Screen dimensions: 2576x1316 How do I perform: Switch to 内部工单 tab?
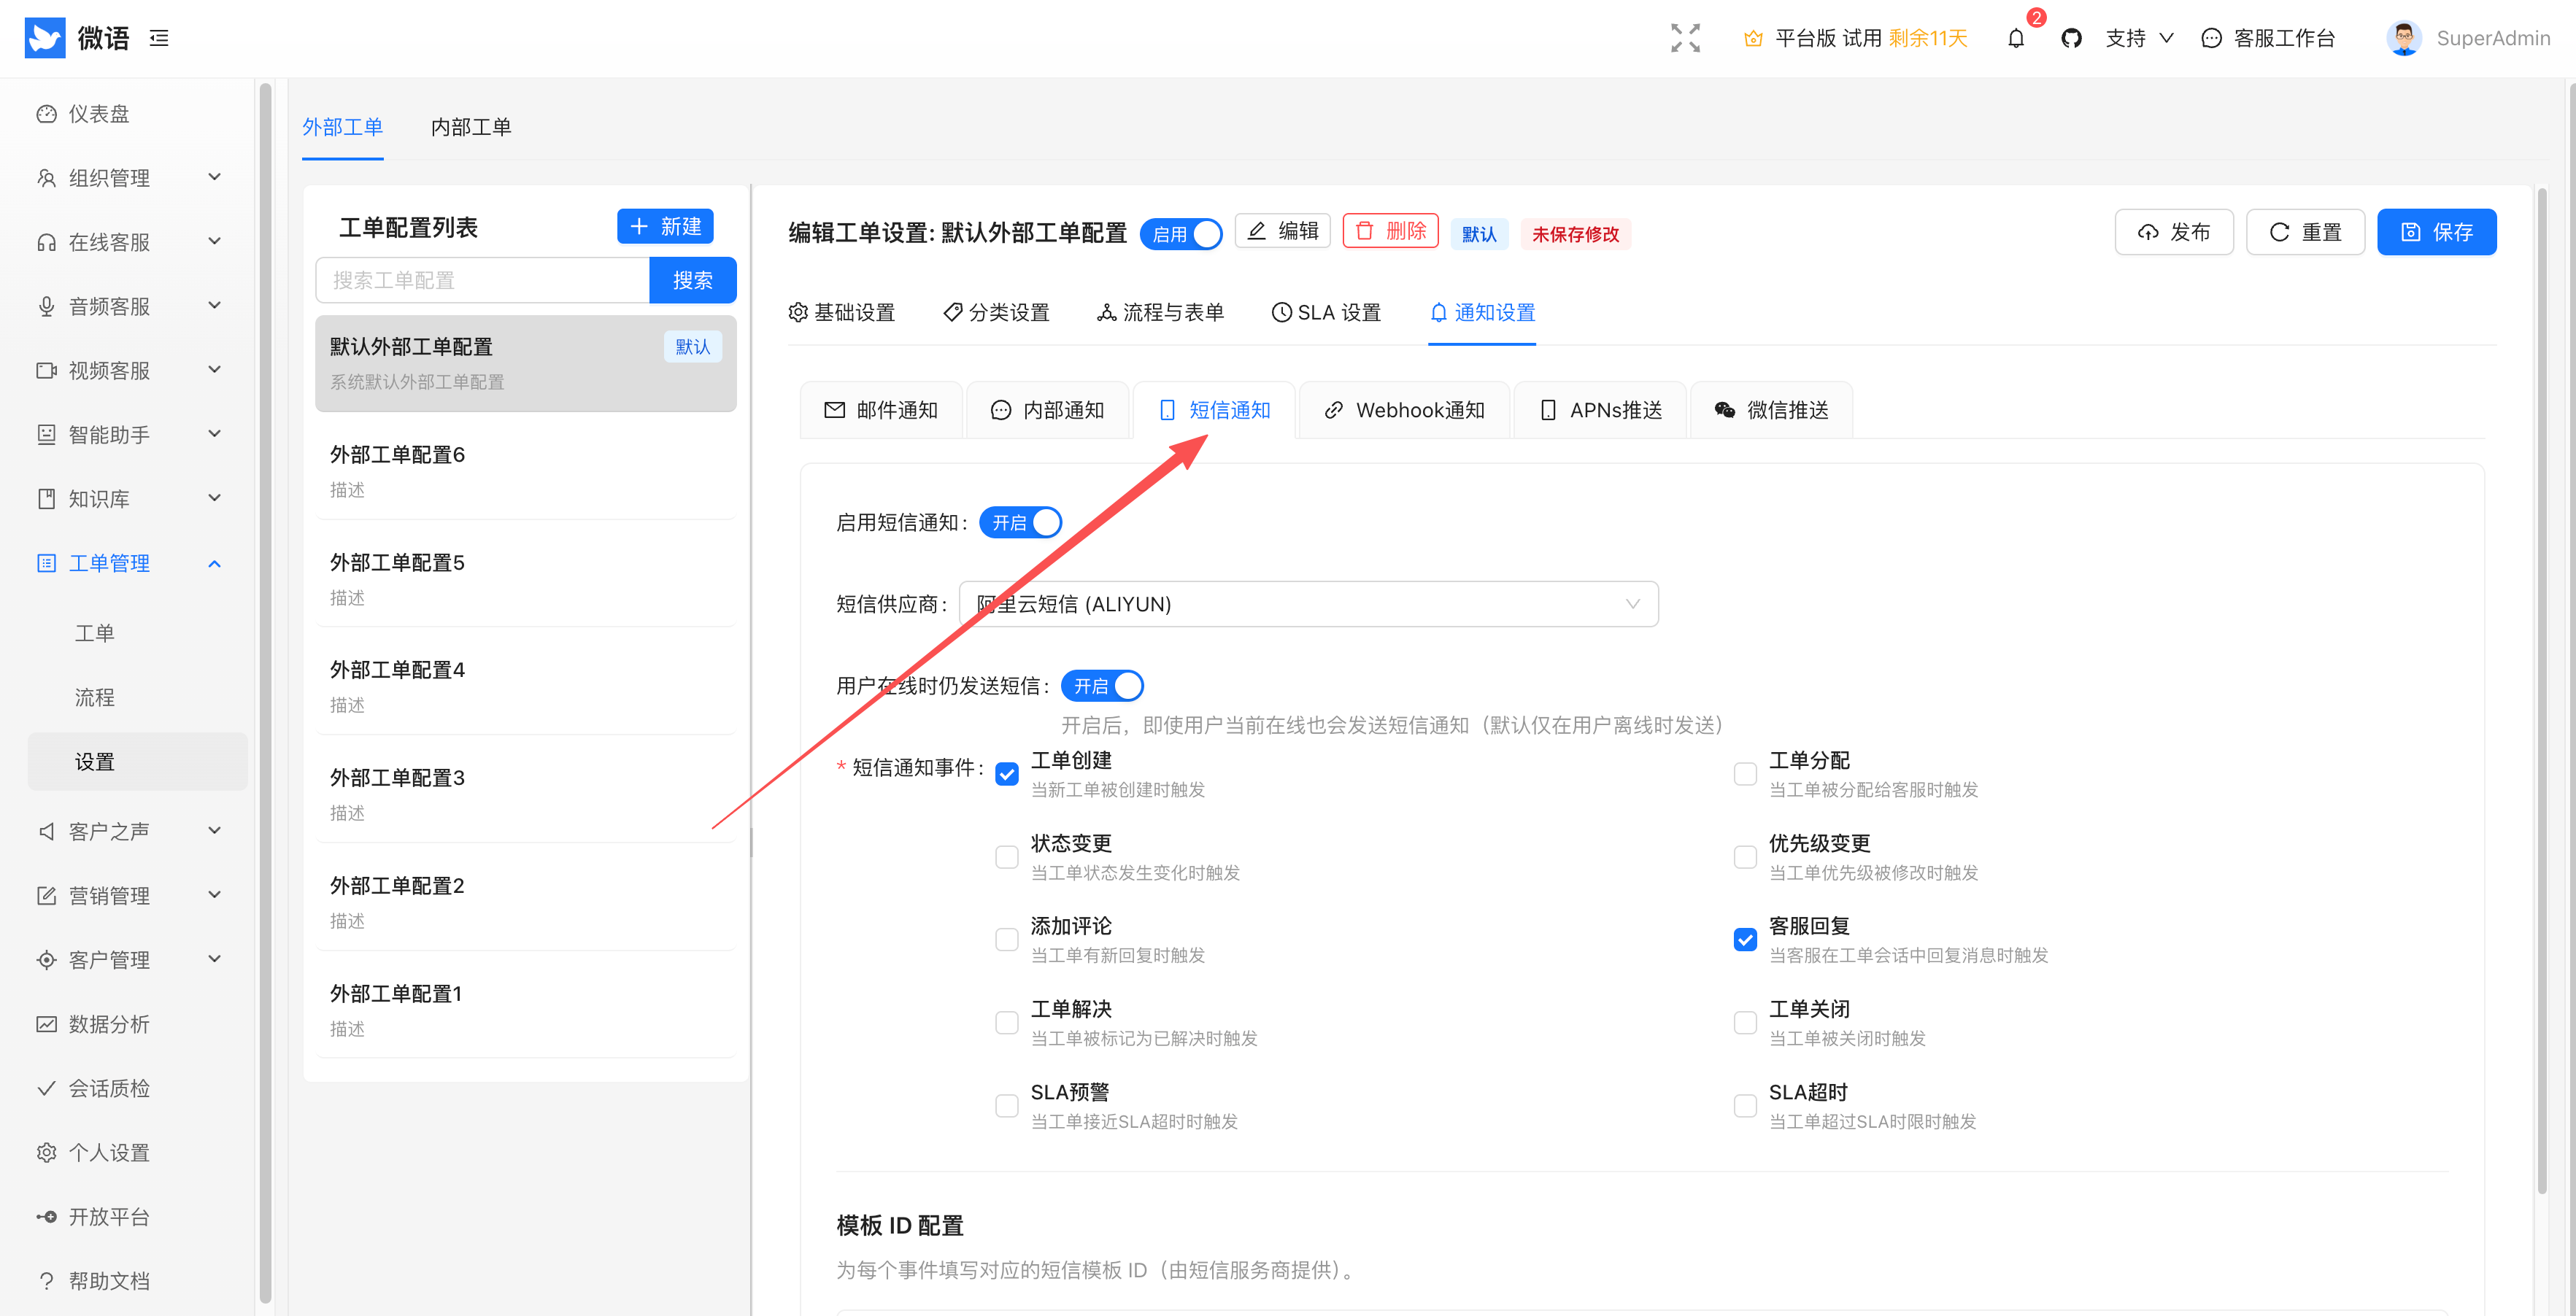[x=471, y=127]
